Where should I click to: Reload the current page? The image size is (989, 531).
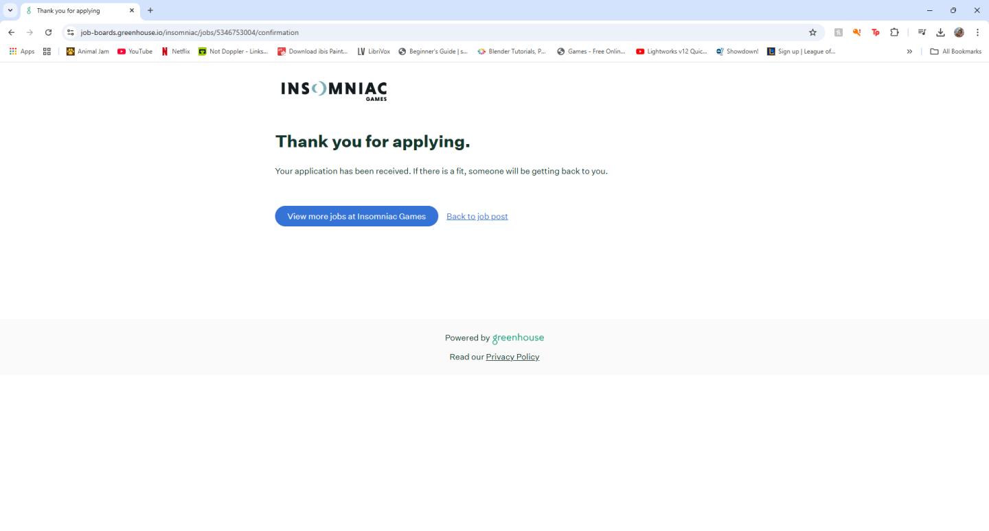(x=48, y=32)
